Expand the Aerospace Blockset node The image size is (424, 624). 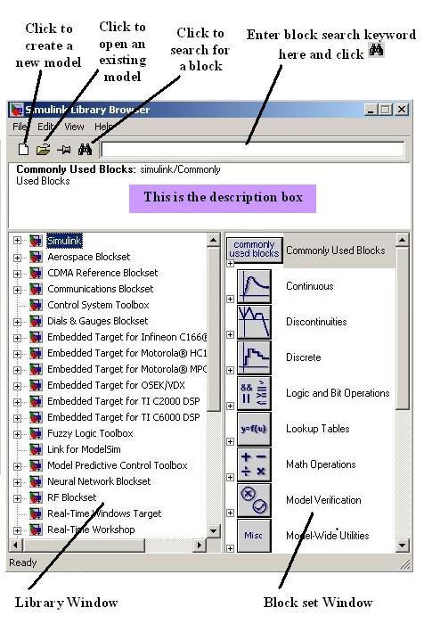pos(17,258)
